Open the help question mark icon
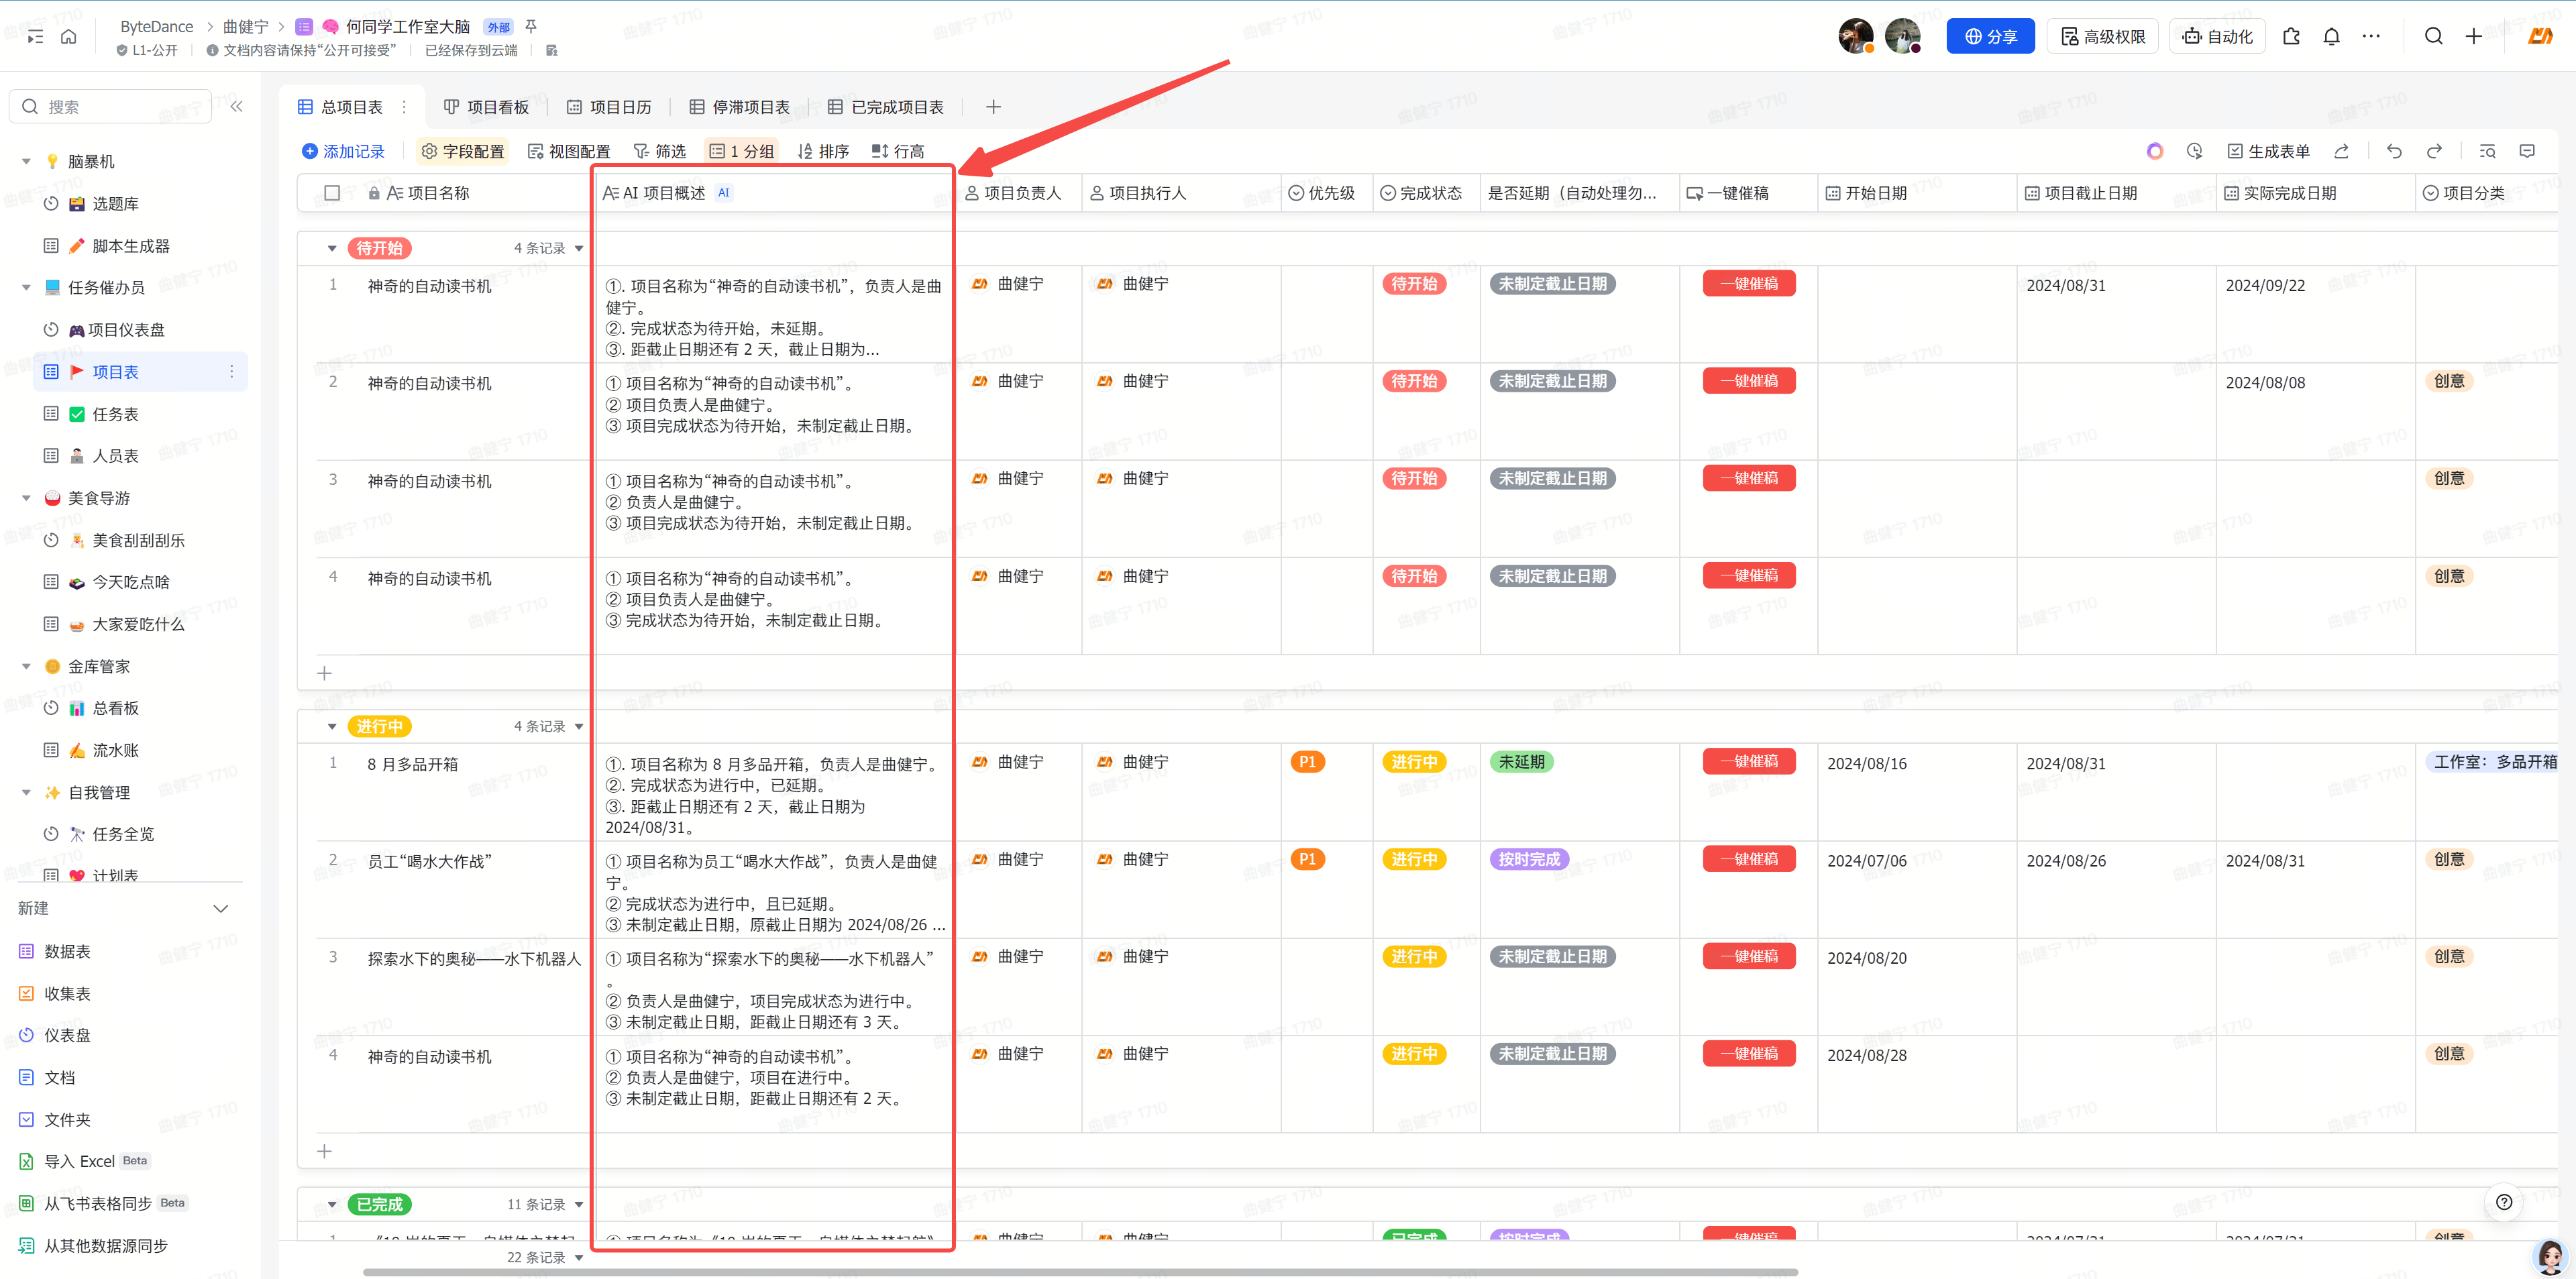This screenshot has width=2576, height=1279. click(x=2503, y=1202)
